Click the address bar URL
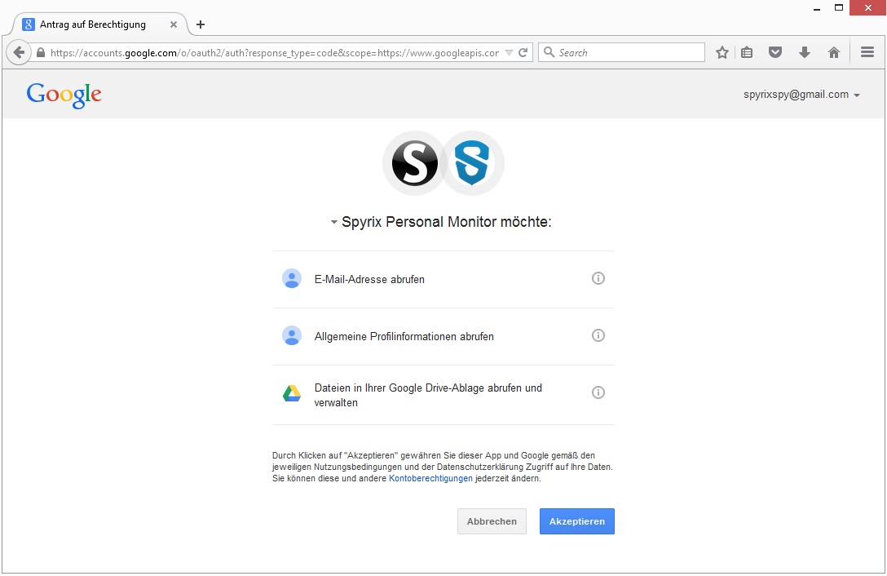This screenshot has width=887, height=576. point(275,53)
